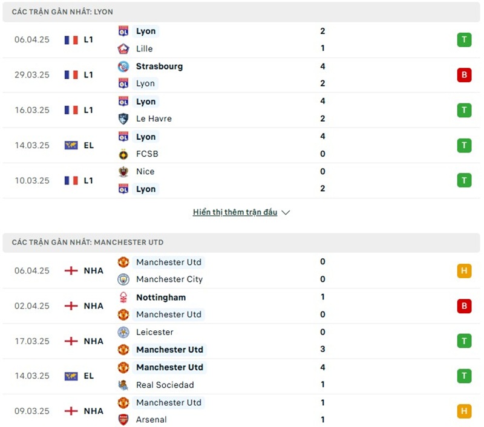Select the 'Các trận gần nhất: Manchester Utd' header
The width and height of the screenshot is (484, 427).
coord(88,243)
